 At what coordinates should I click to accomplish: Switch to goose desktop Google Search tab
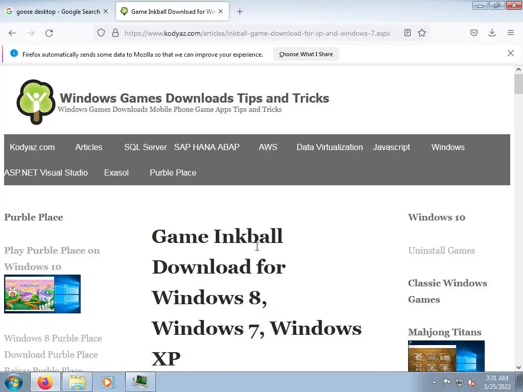coord(57,12)
